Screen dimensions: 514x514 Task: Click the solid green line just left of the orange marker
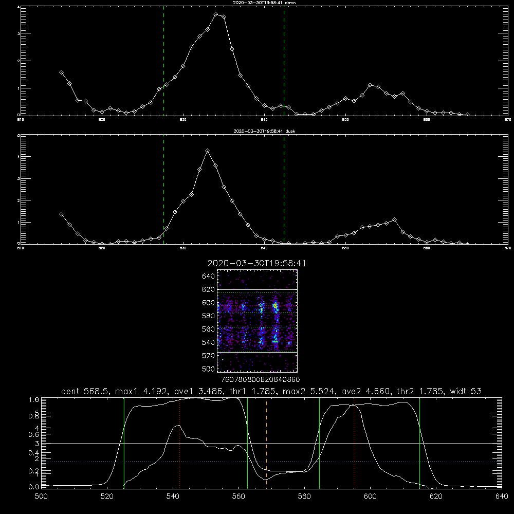248,443
